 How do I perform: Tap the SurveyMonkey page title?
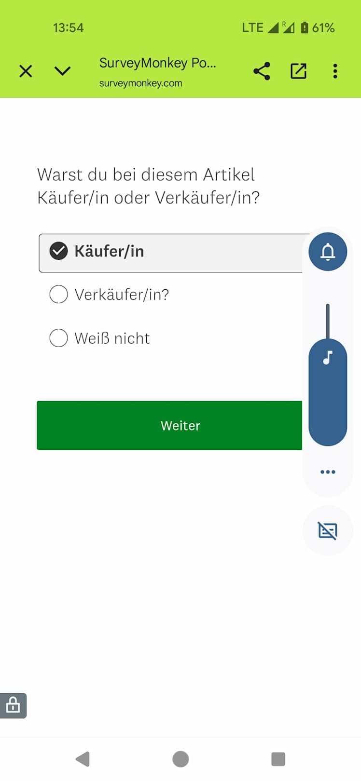[x=157, y=63]
